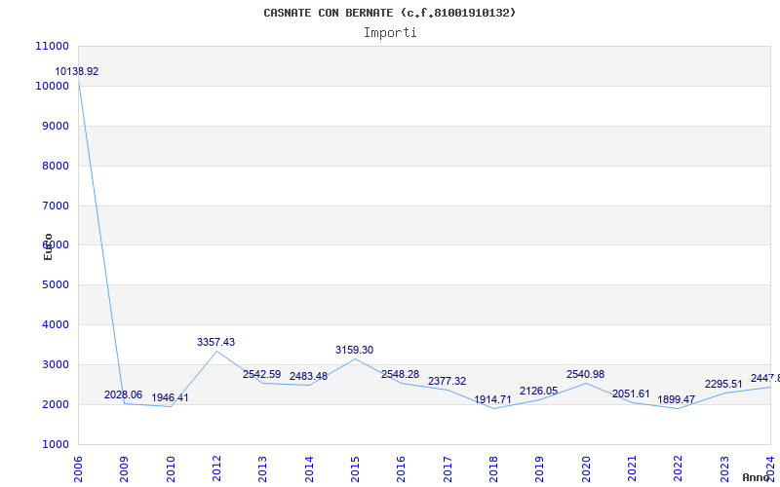780x487 pixels.
Task: Click the x-axis year 2019
Action: point(540,469)
